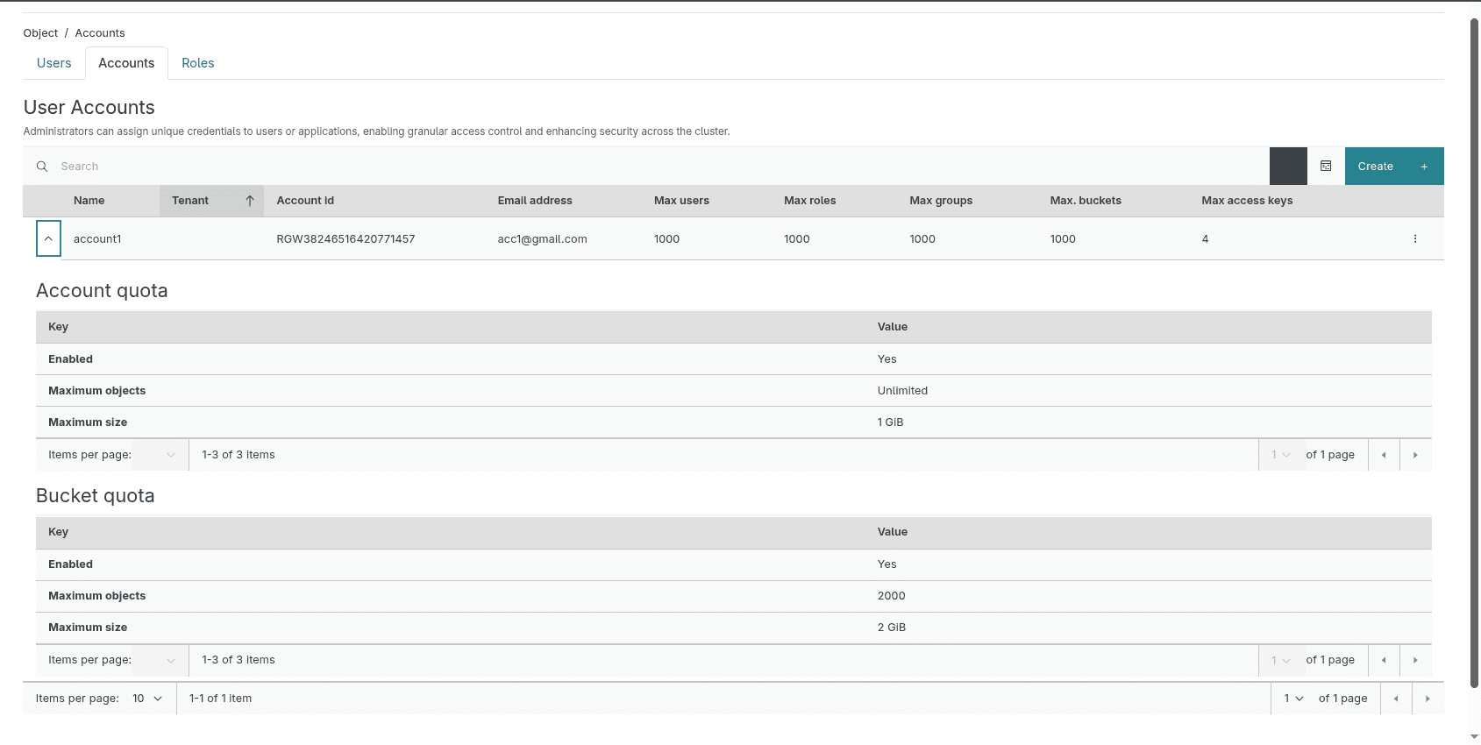Go to next page in Bucket quota table
This screenshot has width=1481, height=745.
[1415, 660]
